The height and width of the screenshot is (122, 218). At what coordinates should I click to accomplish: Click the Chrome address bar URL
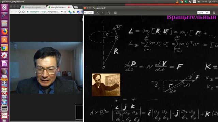50,12
